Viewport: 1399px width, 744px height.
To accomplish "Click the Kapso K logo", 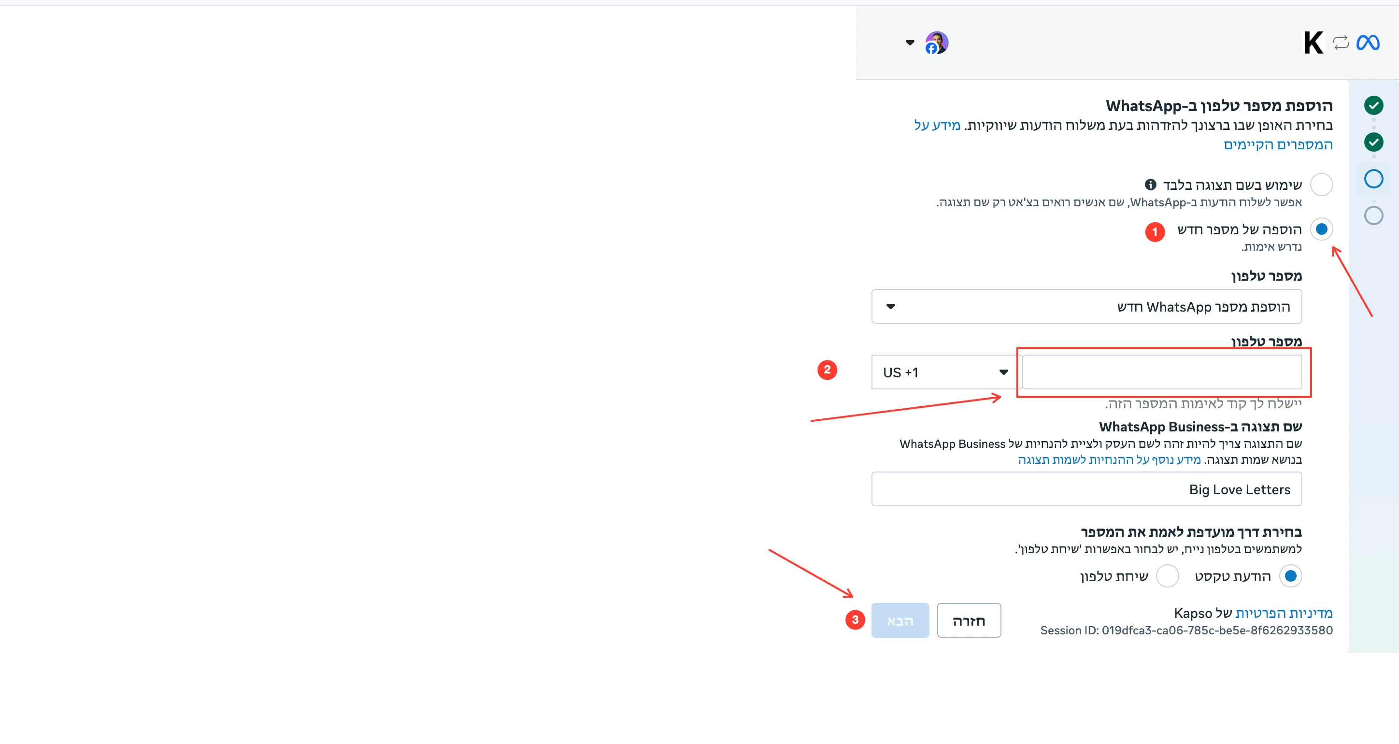I will click(1313, 43).
